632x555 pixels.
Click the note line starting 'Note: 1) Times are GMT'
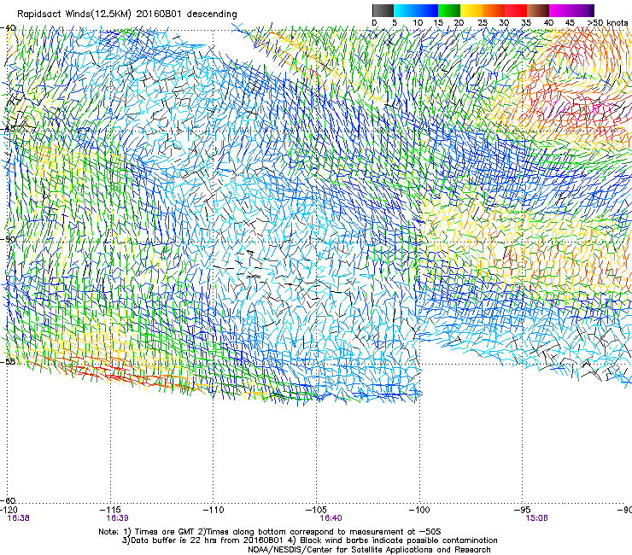(x=270, y=532)
